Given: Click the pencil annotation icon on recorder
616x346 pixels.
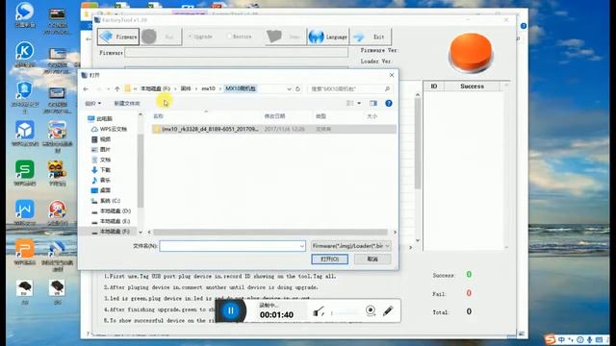Looking at the screenshot, I should point(388,310).
